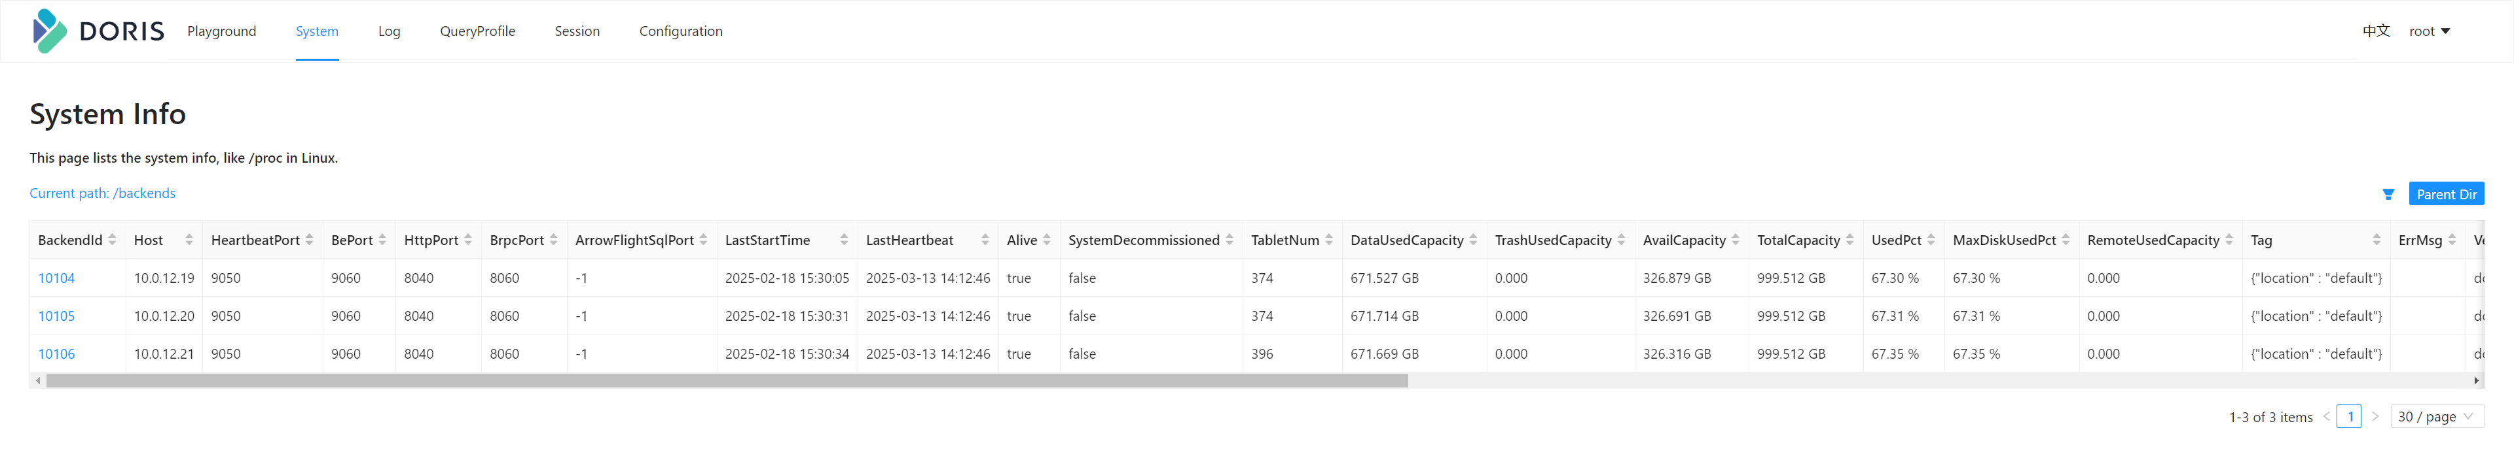Click UsedPct column sort icon
The width and height of the screenshot is (2514, 475).
1931,240
